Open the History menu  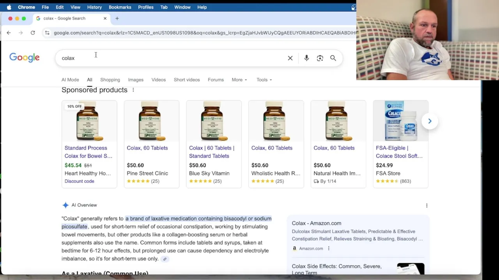[94, 7]
